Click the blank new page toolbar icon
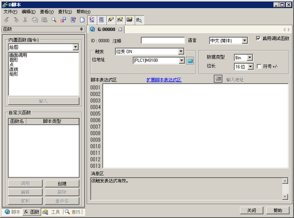Viewport: 294px width, 218px height. click(x=82, y=20)
